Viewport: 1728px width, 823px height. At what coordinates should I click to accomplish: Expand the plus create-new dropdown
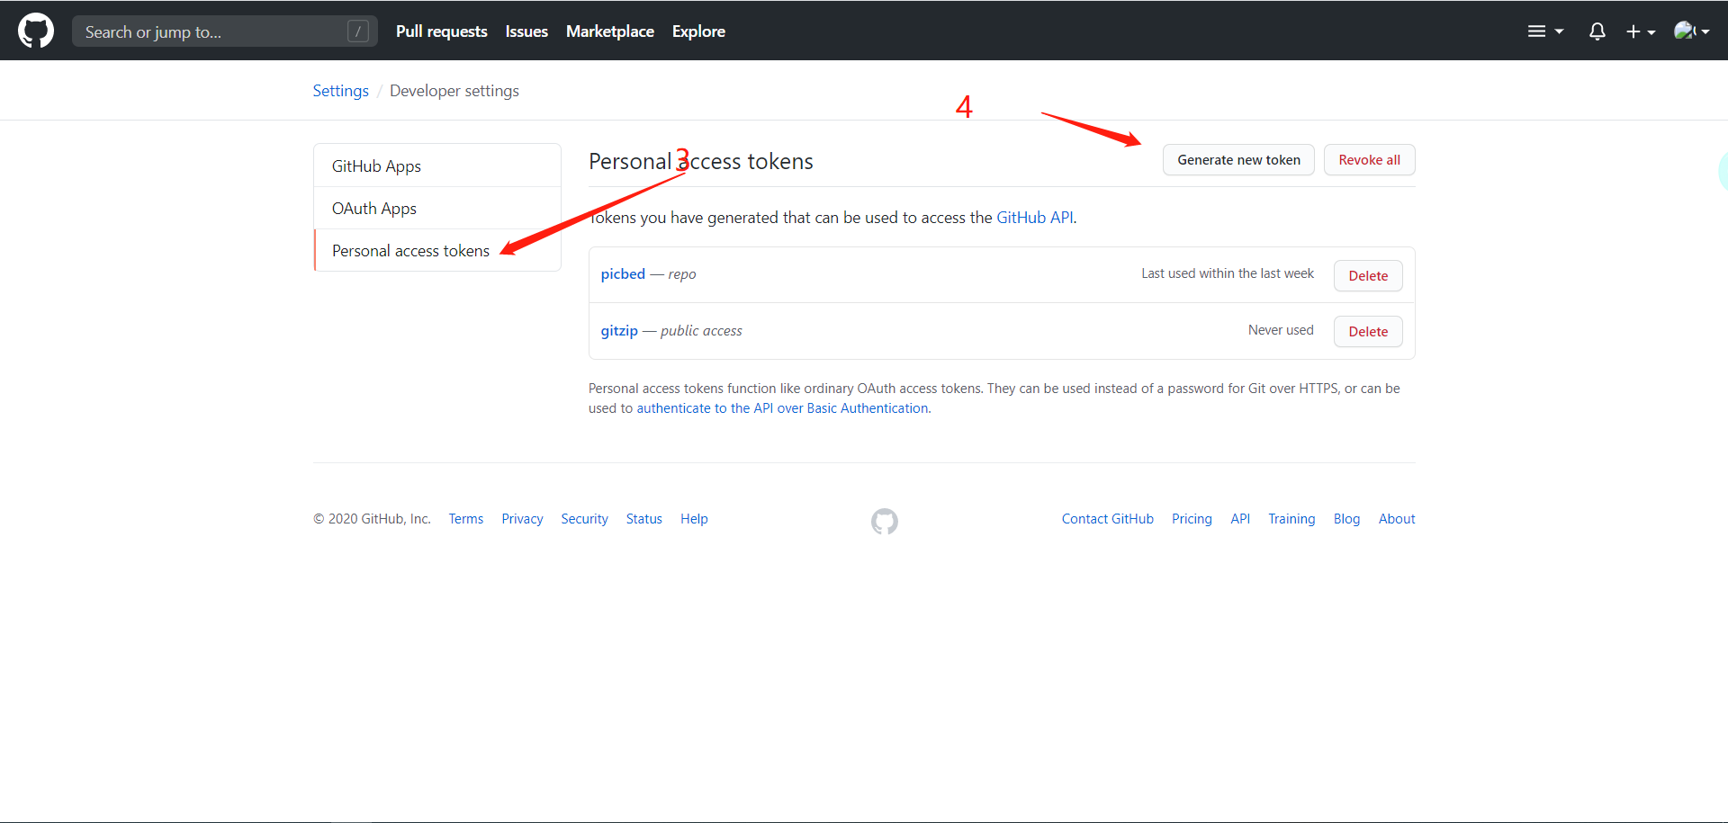1641,31
